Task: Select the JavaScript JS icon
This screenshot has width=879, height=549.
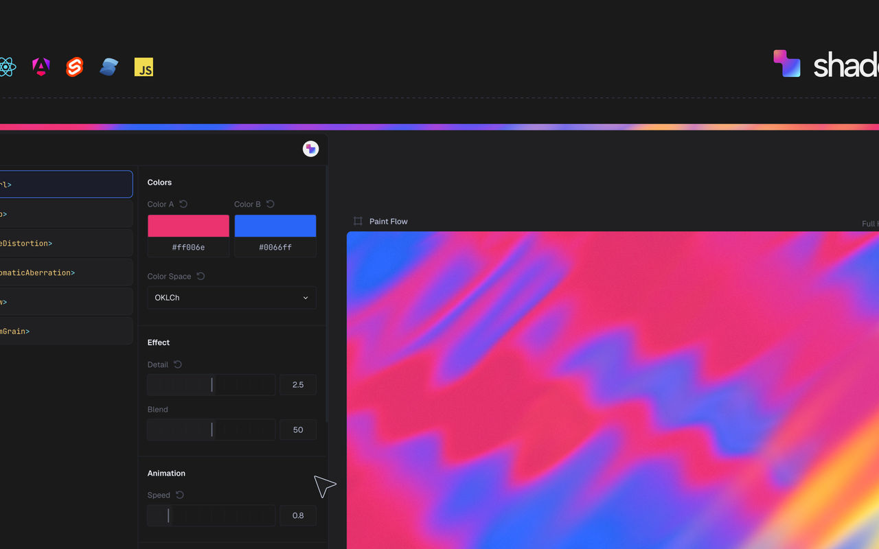Action: 144,67
